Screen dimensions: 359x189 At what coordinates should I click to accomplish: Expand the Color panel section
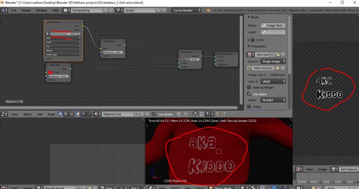[x=249, y=40]
